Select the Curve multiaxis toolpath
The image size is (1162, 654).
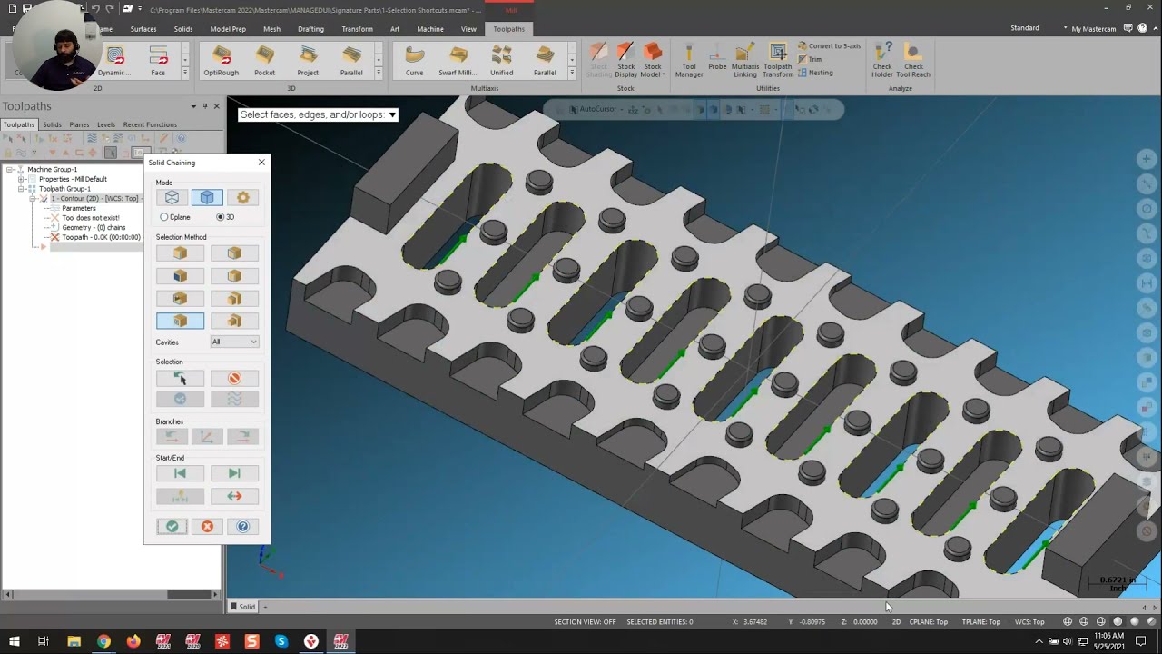414,61
